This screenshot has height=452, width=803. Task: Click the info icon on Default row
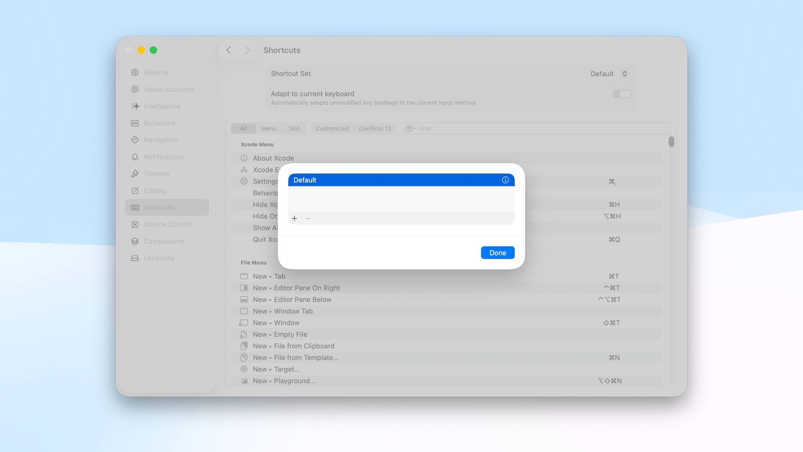coord(505,180)
